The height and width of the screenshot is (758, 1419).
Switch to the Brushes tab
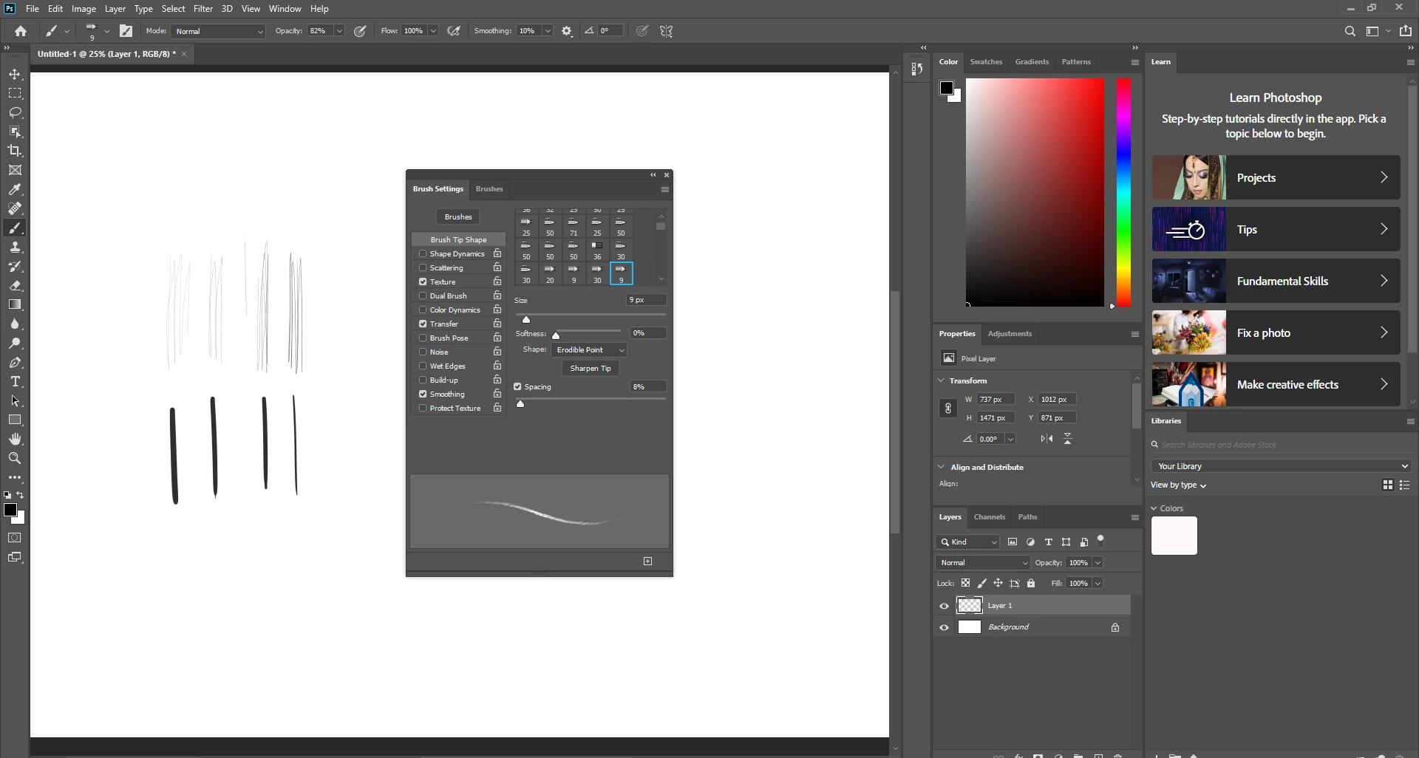click(x=489, y=189)
